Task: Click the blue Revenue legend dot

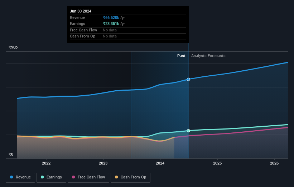Action: click(x=11, y=177)
